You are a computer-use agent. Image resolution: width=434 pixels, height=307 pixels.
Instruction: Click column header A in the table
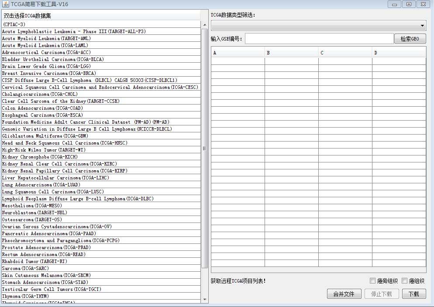(238, 53)
